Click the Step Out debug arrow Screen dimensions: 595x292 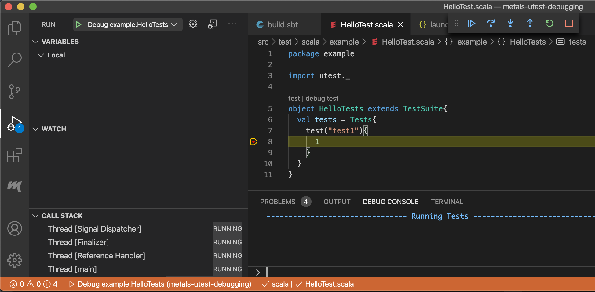530,24
